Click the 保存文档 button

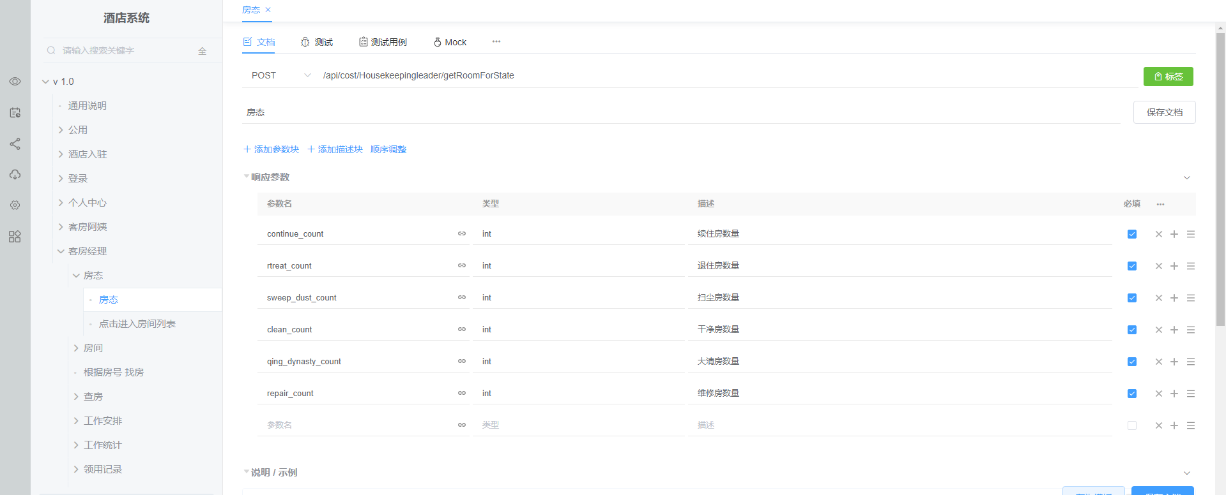1164,112
